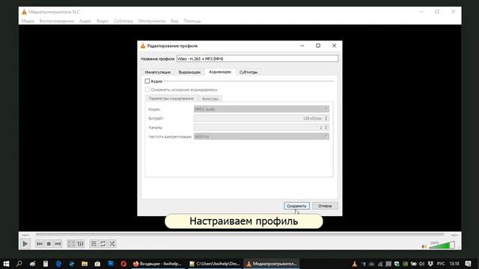This screenshot has width=479, height=269.
Task: Open the Медиа menu in VLC
Action: [x=28, y=21]
